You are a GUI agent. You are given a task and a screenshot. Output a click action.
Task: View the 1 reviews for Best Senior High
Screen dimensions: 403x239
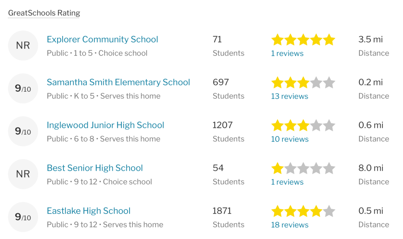[x=287, y=182]
